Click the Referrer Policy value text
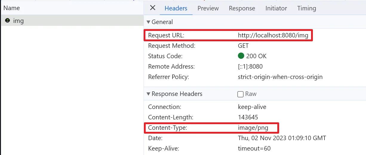The image size is (366, 155). click(x=280, y=77)
